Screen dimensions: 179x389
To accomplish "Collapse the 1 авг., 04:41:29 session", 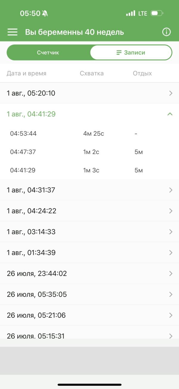I will [170, 114].
